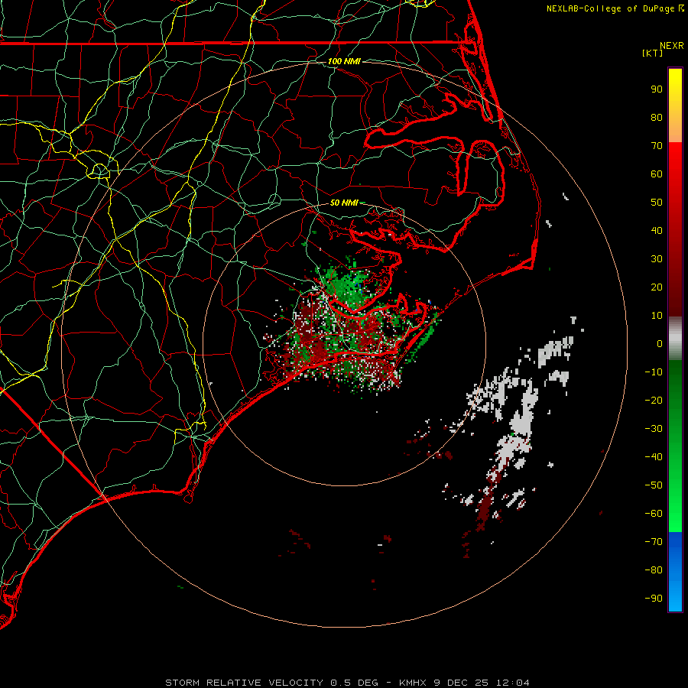Pick the blue bottom segment of color bar

(675, 572)
